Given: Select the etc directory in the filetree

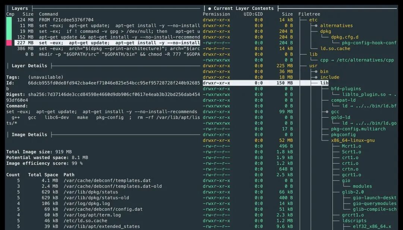Looking at the screenshot, I should (313, 20).
